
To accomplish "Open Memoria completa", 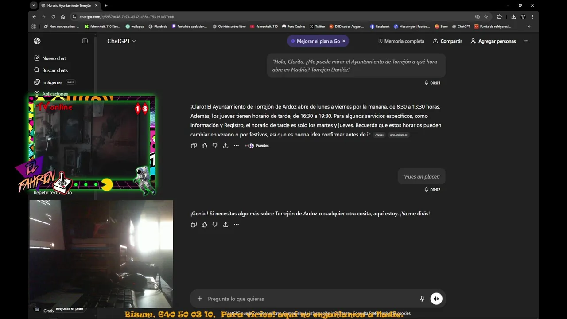I will (x=401, y=41).
